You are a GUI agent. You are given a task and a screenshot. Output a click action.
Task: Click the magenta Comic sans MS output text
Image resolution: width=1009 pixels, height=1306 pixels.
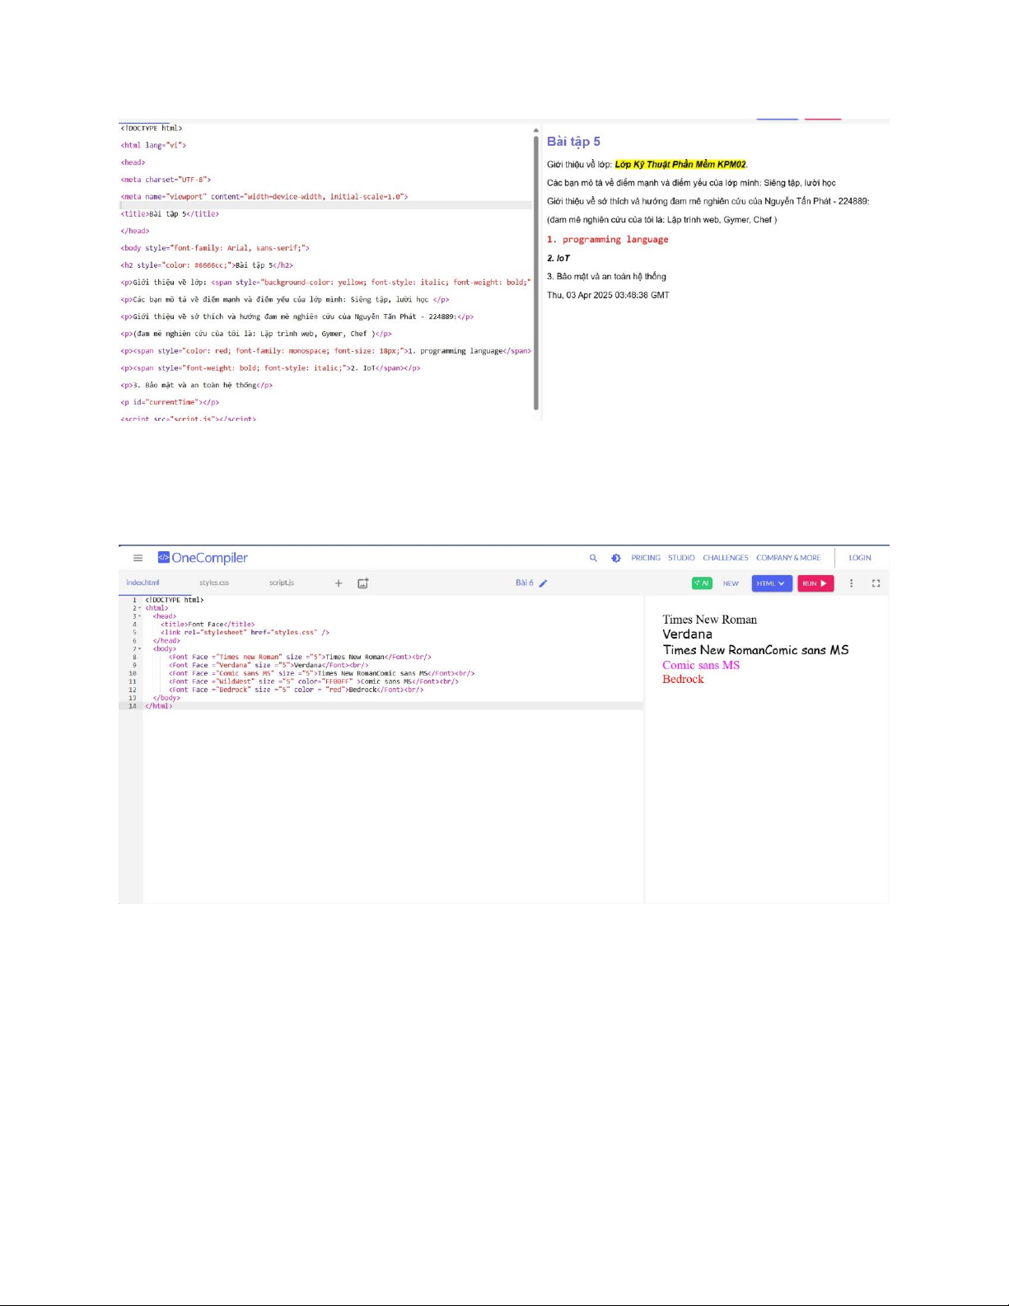tap(701, 665)
